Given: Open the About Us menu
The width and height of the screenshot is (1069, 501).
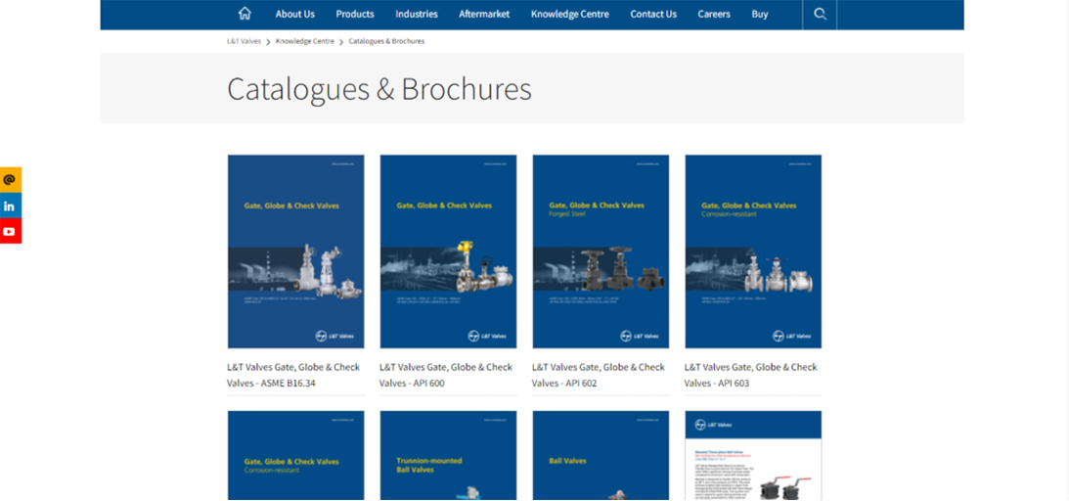Looking at the screenshot, I should [x=294, y=14].
